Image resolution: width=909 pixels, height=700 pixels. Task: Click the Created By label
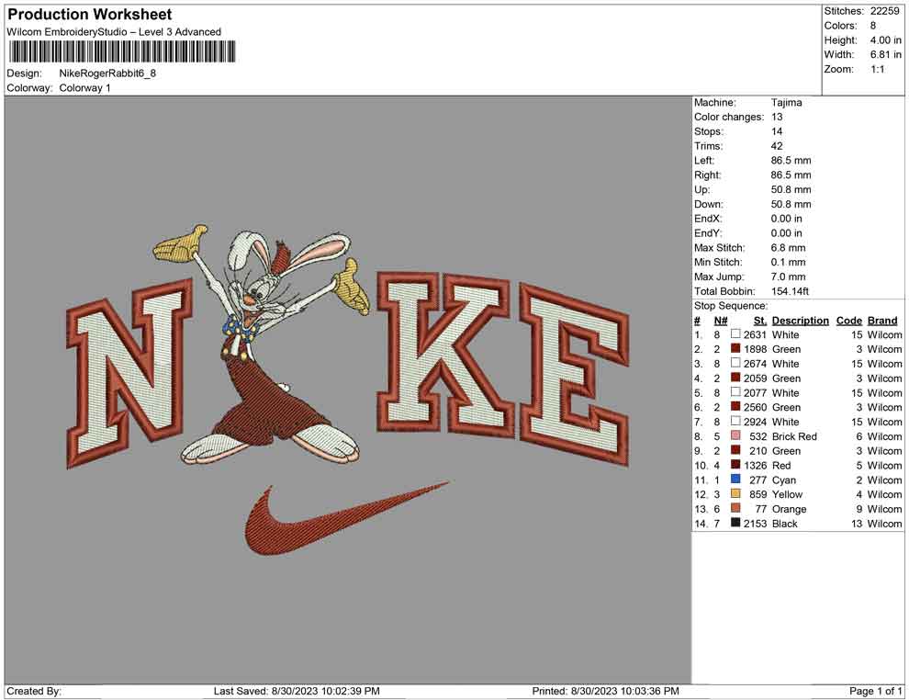pos(34,691)
